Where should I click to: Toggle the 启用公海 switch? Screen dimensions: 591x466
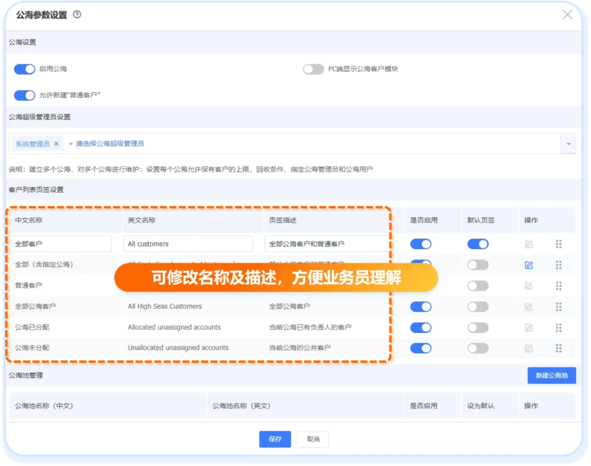25,69
